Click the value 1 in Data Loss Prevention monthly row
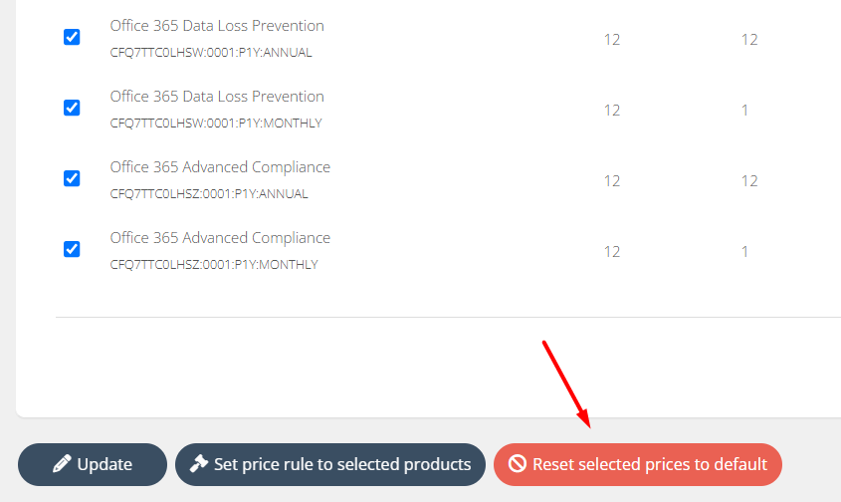This screenshot has width=841, height=502. pyautogui.click(x=744, y=111)
